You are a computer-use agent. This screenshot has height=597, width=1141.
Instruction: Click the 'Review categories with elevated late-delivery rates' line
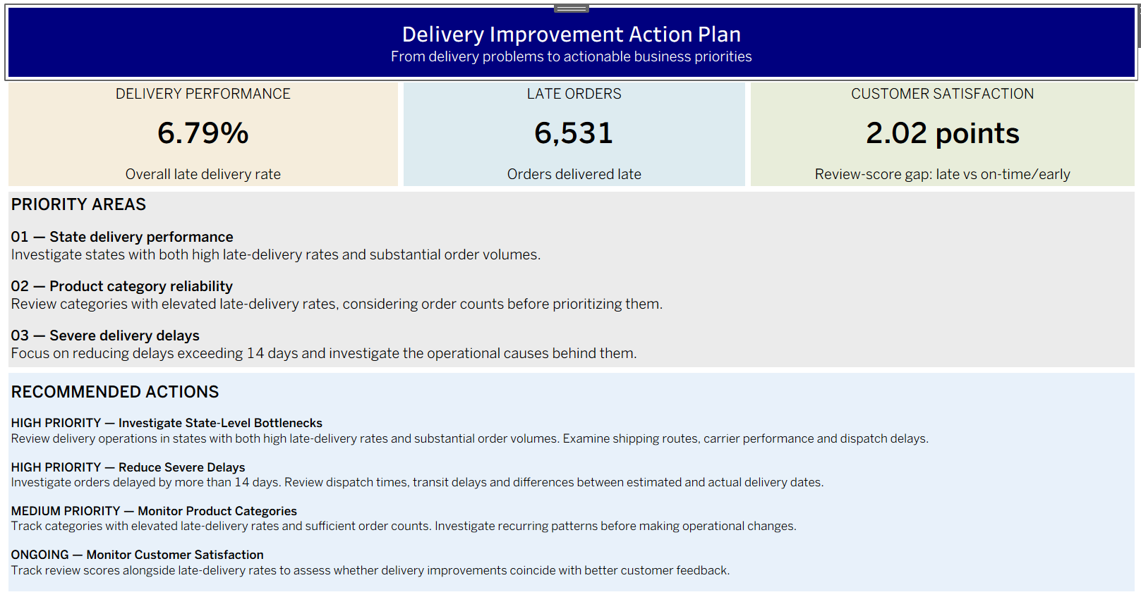click(x=337, y=304)
